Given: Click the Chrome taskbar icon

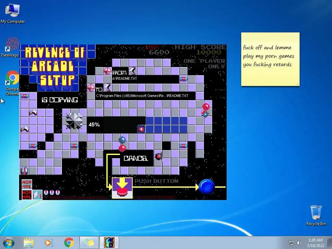Looking at the screenshot, I should pyautogui.click(x=69, y=243).
